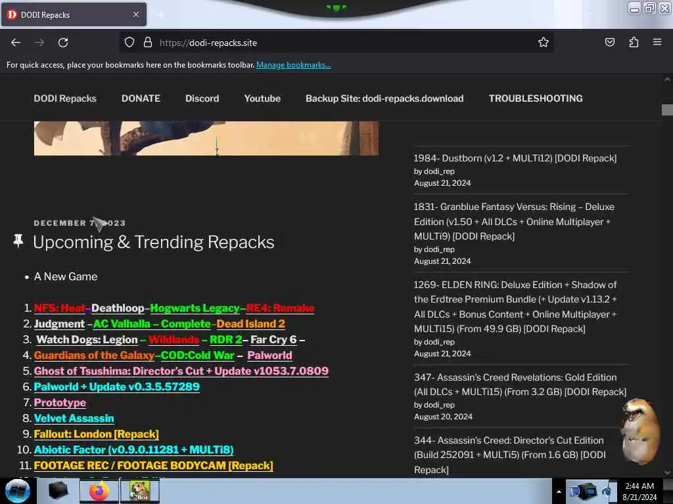Open the Velvet Assassin link
Viewport: 673px width, 504px height.
click(x=74, y=419)
